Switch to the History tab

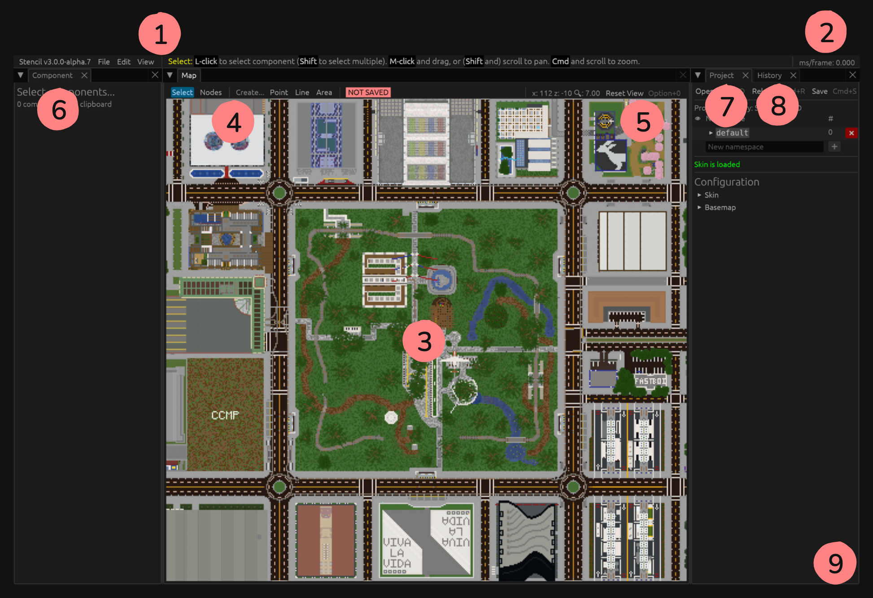pos(769,75)
